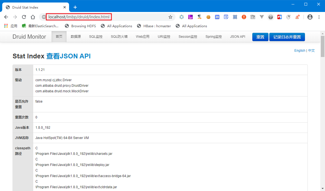The width and height of the screenshot is (325, 191).
Task: Select the access-bridge-64.jar classpath line
Action: click(83, 176)
